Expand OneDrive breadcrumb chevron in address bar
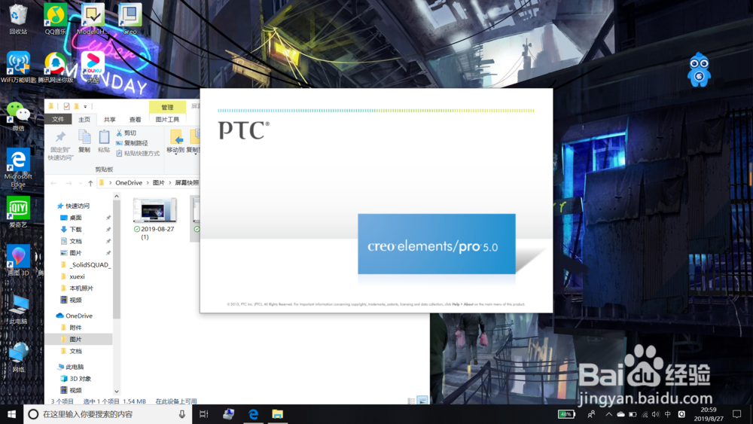The height and width of the screenshot is (424, 753). [x=148, y=183]
